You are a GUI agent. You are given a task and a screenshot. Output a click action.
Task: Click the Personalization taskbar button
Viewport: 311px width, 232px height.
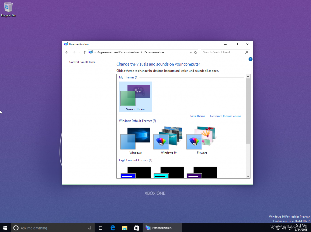pos(162,228)
